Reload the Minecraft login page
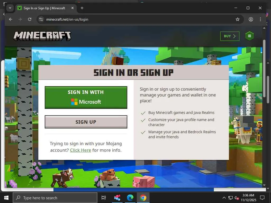Image resolution: width=271 pixels, height=203 pixels. pyautogui.click(x=30, y=19)
